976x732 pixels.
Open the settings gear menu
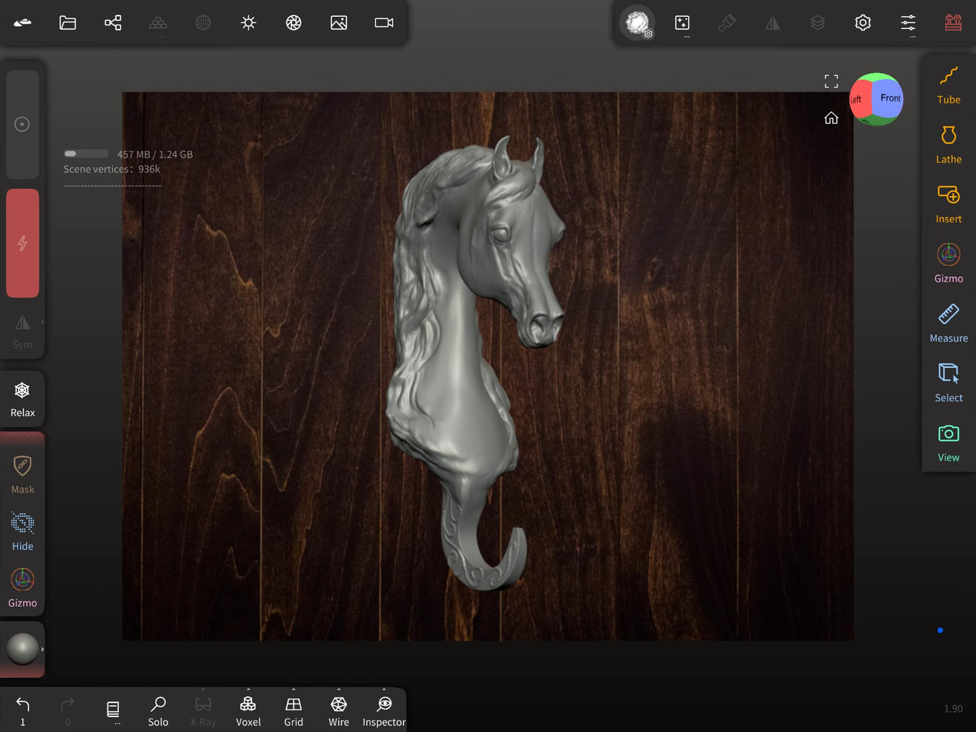tap(863, 23)
